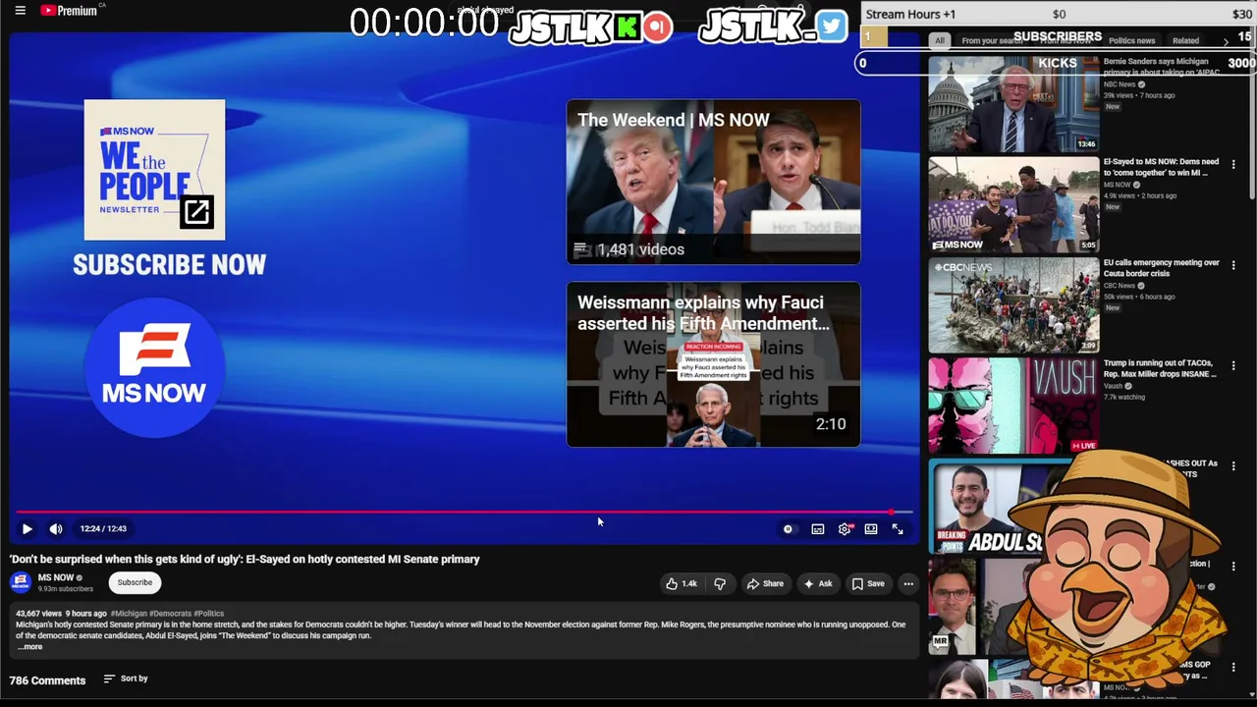Image resolution: width=1257 pixels, height=707 pixels.
Task: Dislike the video with the thumbs-down button
Action: coord(720,583)
